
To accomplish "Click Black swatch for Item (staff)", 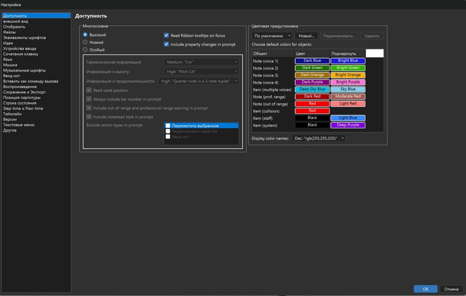I will pyautogui.click(x=312, y=118).
